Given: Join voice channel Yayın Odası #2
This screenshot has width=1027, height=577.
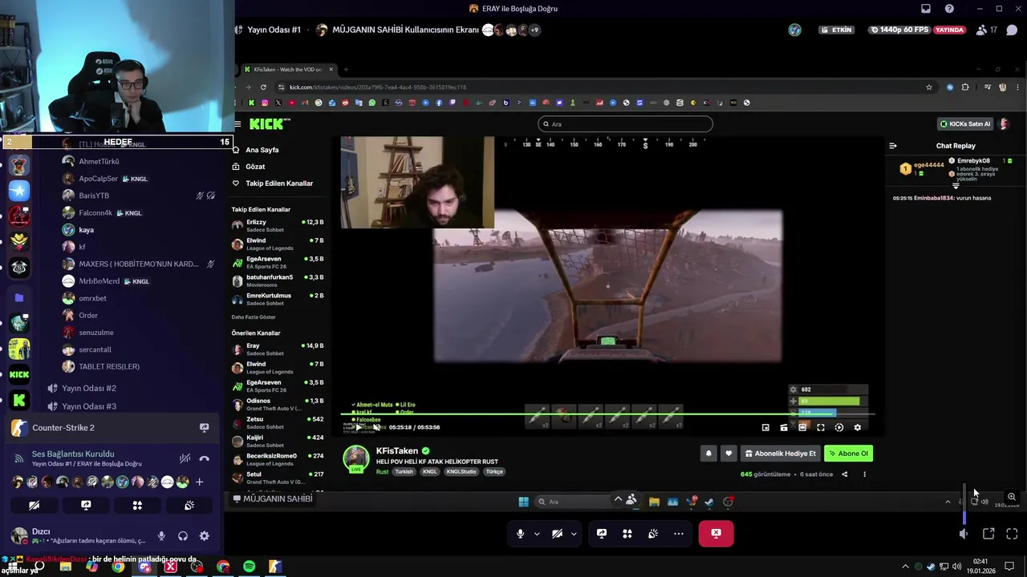Looking at the screenshot, I should (89, 389).
